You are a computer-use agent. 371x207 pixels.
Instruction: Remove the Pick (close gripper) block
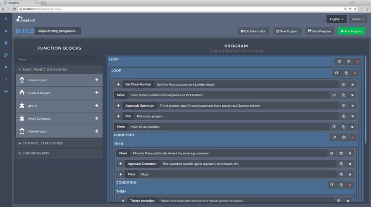[352, 116]
